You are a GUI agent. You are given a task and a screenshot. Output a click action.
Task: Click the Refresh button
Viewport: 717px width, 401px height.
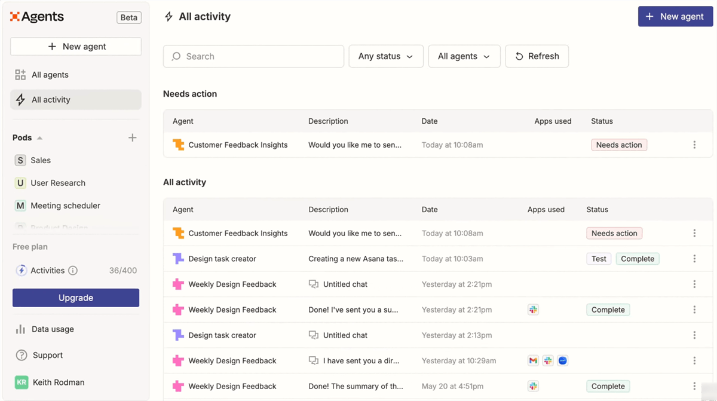click(x=537, y=56)
